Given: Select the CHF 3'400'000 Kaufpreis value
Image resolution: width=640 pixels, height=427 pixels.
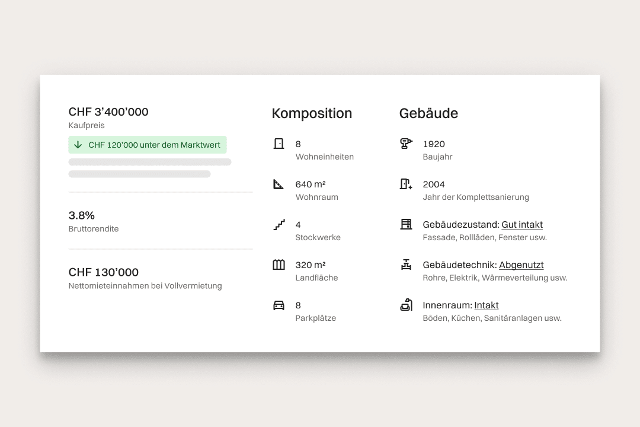Looking at the screenshot, I should [x=108, y=112].
